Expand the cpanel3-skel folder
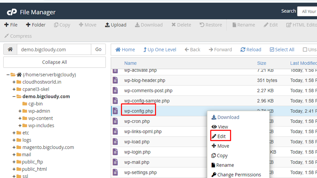The image size is (317, 178). 14,89
